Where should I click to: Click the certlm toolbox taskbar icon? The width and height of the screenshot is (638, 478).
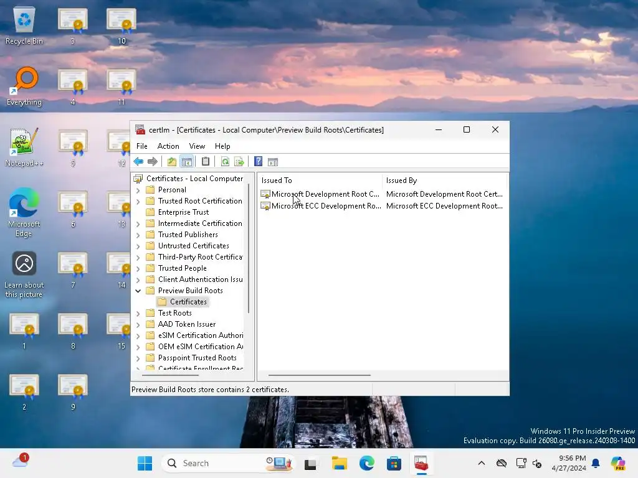coord(421,463)
